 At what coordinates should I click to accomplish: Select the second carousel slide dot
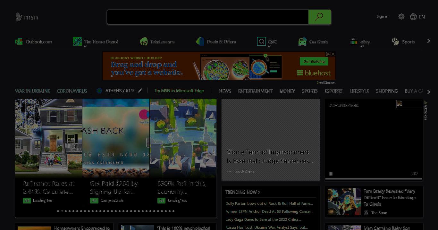62,211
